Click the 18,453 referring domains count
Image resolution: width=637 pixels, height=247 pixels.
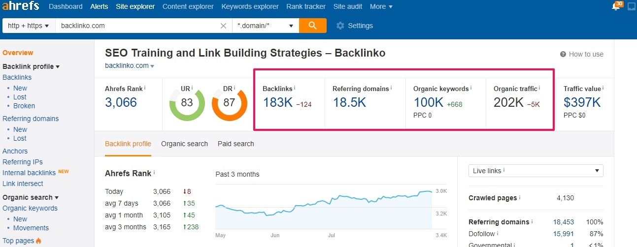(564, 222)
